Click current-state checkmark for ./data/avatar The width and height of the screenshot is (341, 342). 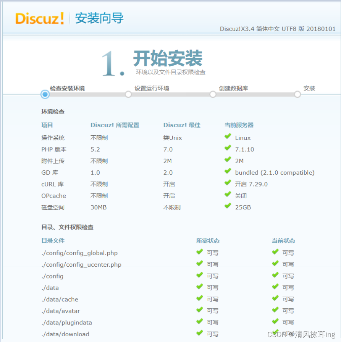click(275, 310)
